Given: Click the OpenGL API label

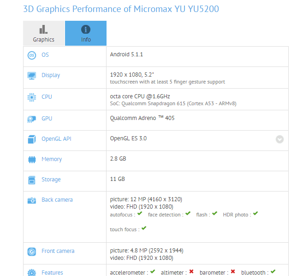Looking at the screenshot, I should [56, 138].
